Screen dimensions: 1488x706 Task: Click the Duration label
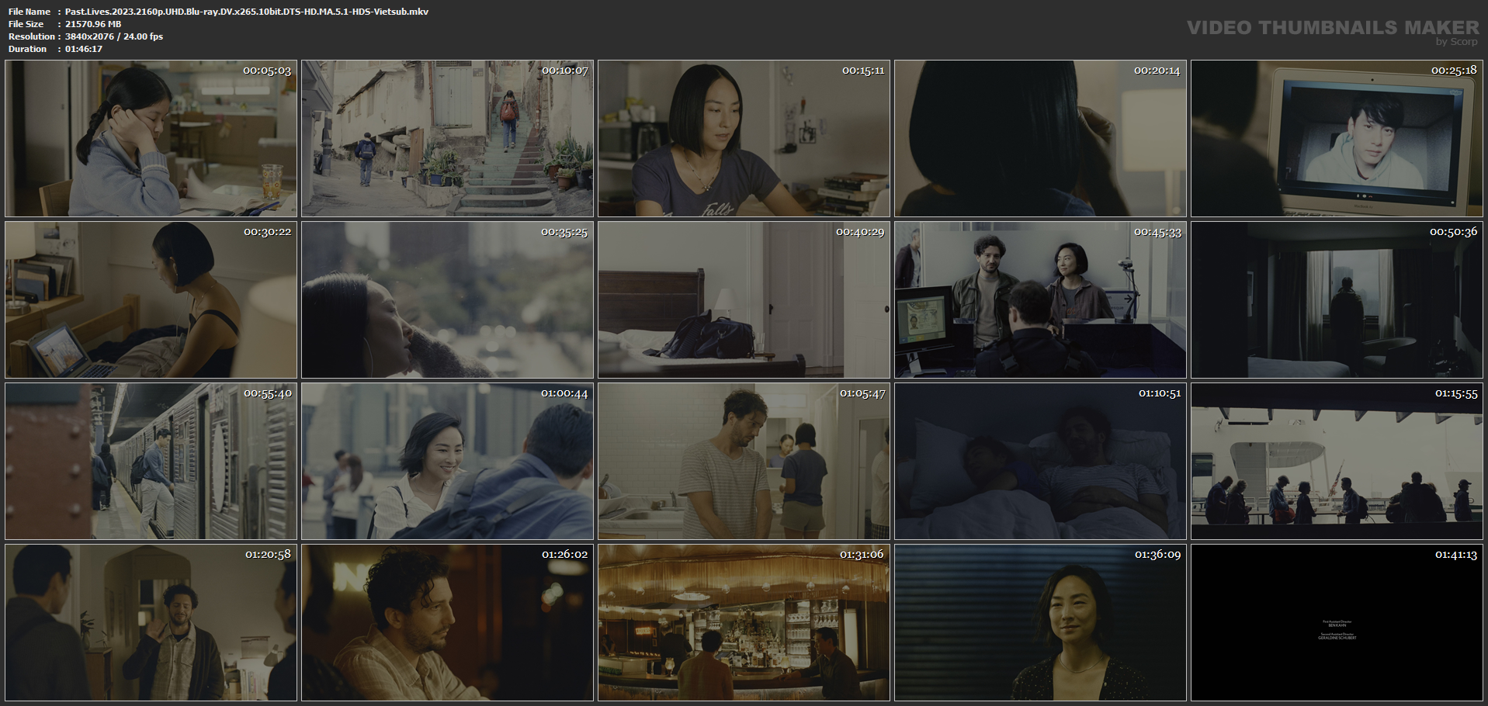coord(28,49)
